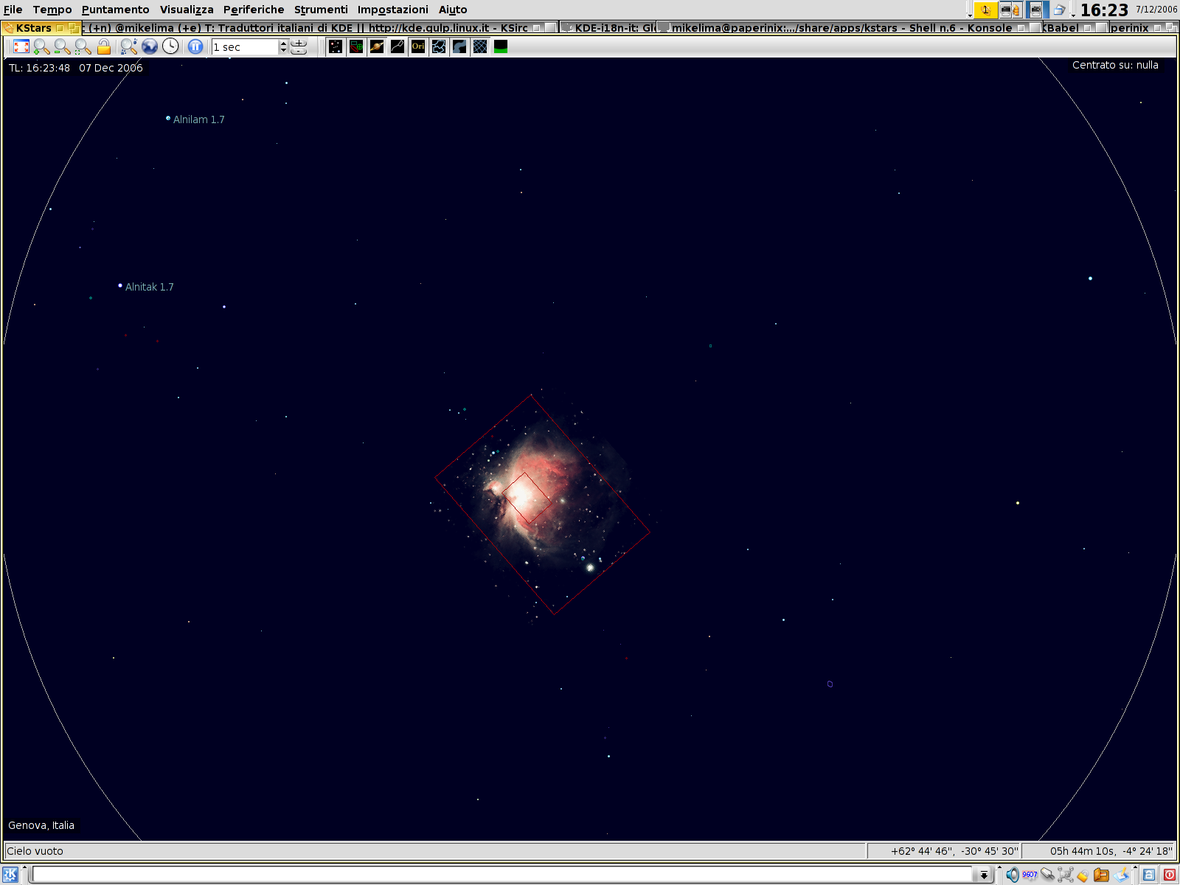
Task: Toggle constellation lines display
Action: coord(398,46)
